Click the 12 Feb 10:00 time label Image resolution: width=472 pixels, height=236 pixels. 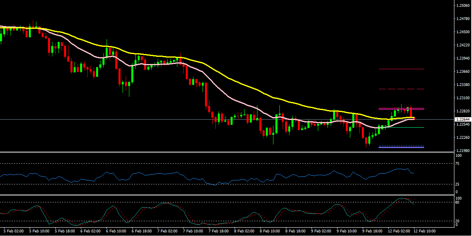coord(424,231)
